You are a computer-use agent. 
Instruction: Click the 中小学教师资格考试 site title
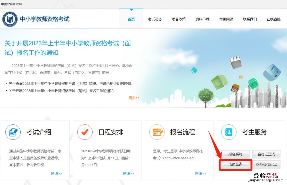[45, 19]
